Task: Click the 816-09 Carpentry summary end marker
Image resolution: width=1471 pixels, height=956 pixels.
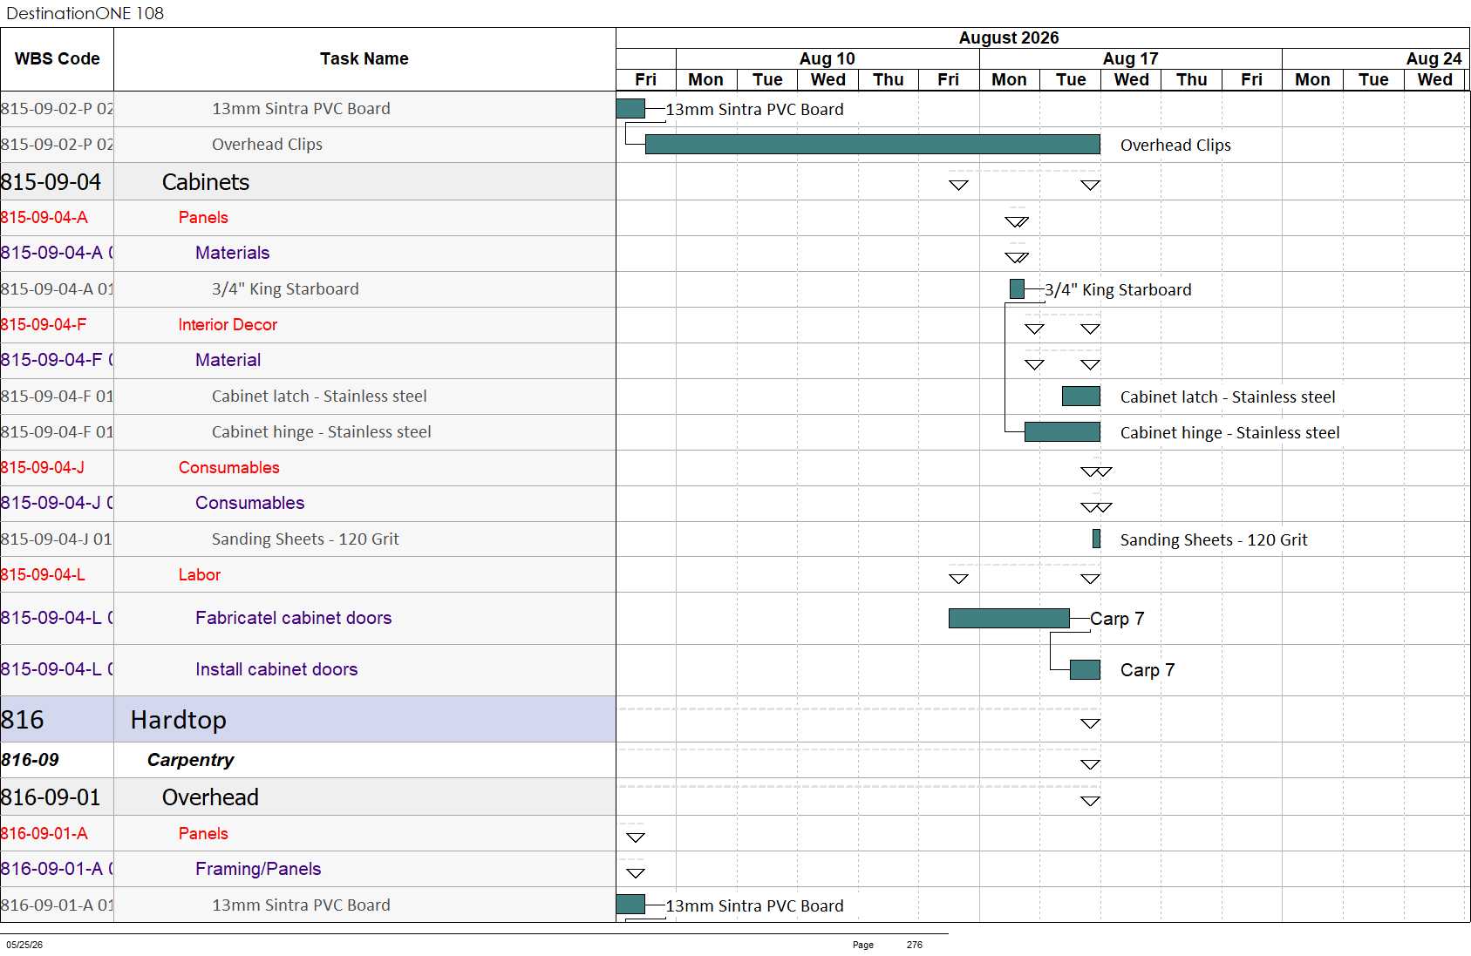Action: (x=1090, y=764)
